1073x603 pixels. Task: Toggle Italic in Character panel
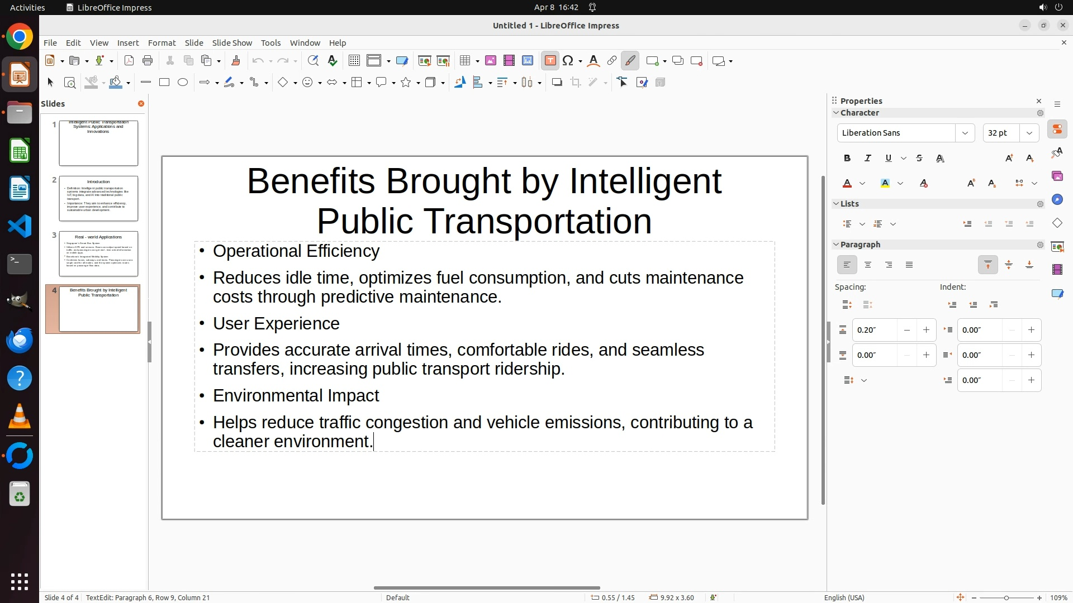(x=868, y=159)
